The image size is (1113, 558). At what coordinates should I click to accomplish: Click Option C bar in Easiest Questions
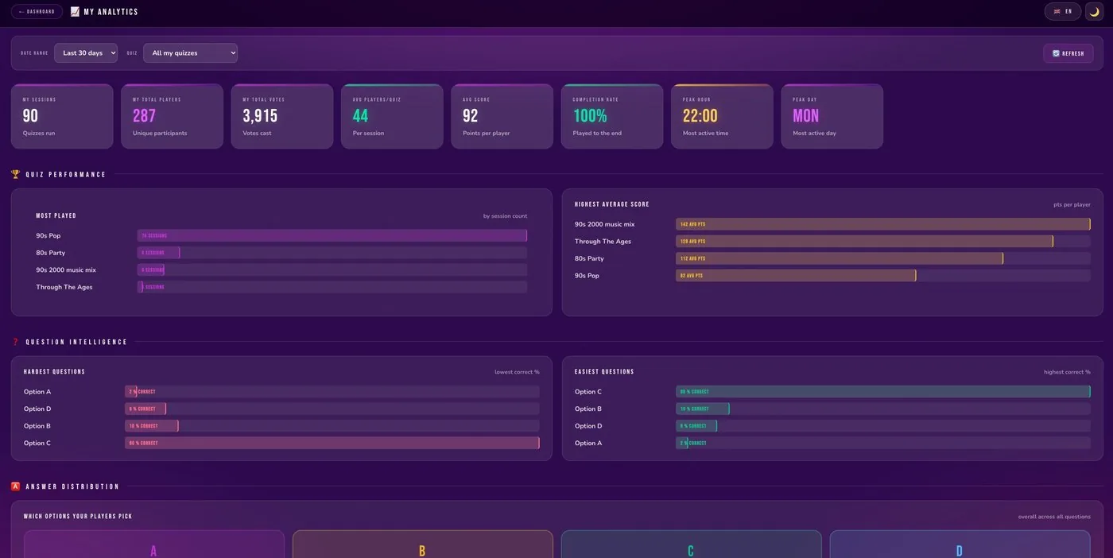click(x=883, y=392)
